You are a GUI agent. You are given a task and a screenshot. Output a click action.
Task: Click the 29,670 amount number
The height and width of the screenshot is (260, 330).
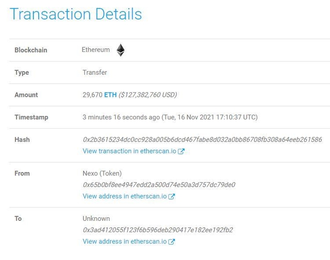coord(92,95)
